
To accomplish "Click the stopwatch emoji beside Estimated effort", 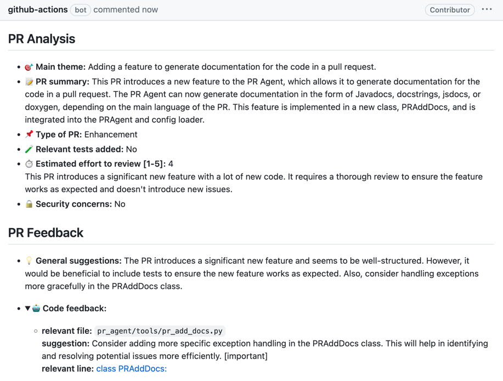I will 29,164.
